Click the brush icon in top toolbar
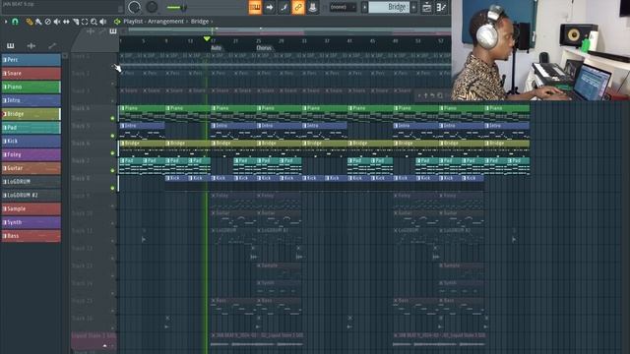 pos(283,7)
